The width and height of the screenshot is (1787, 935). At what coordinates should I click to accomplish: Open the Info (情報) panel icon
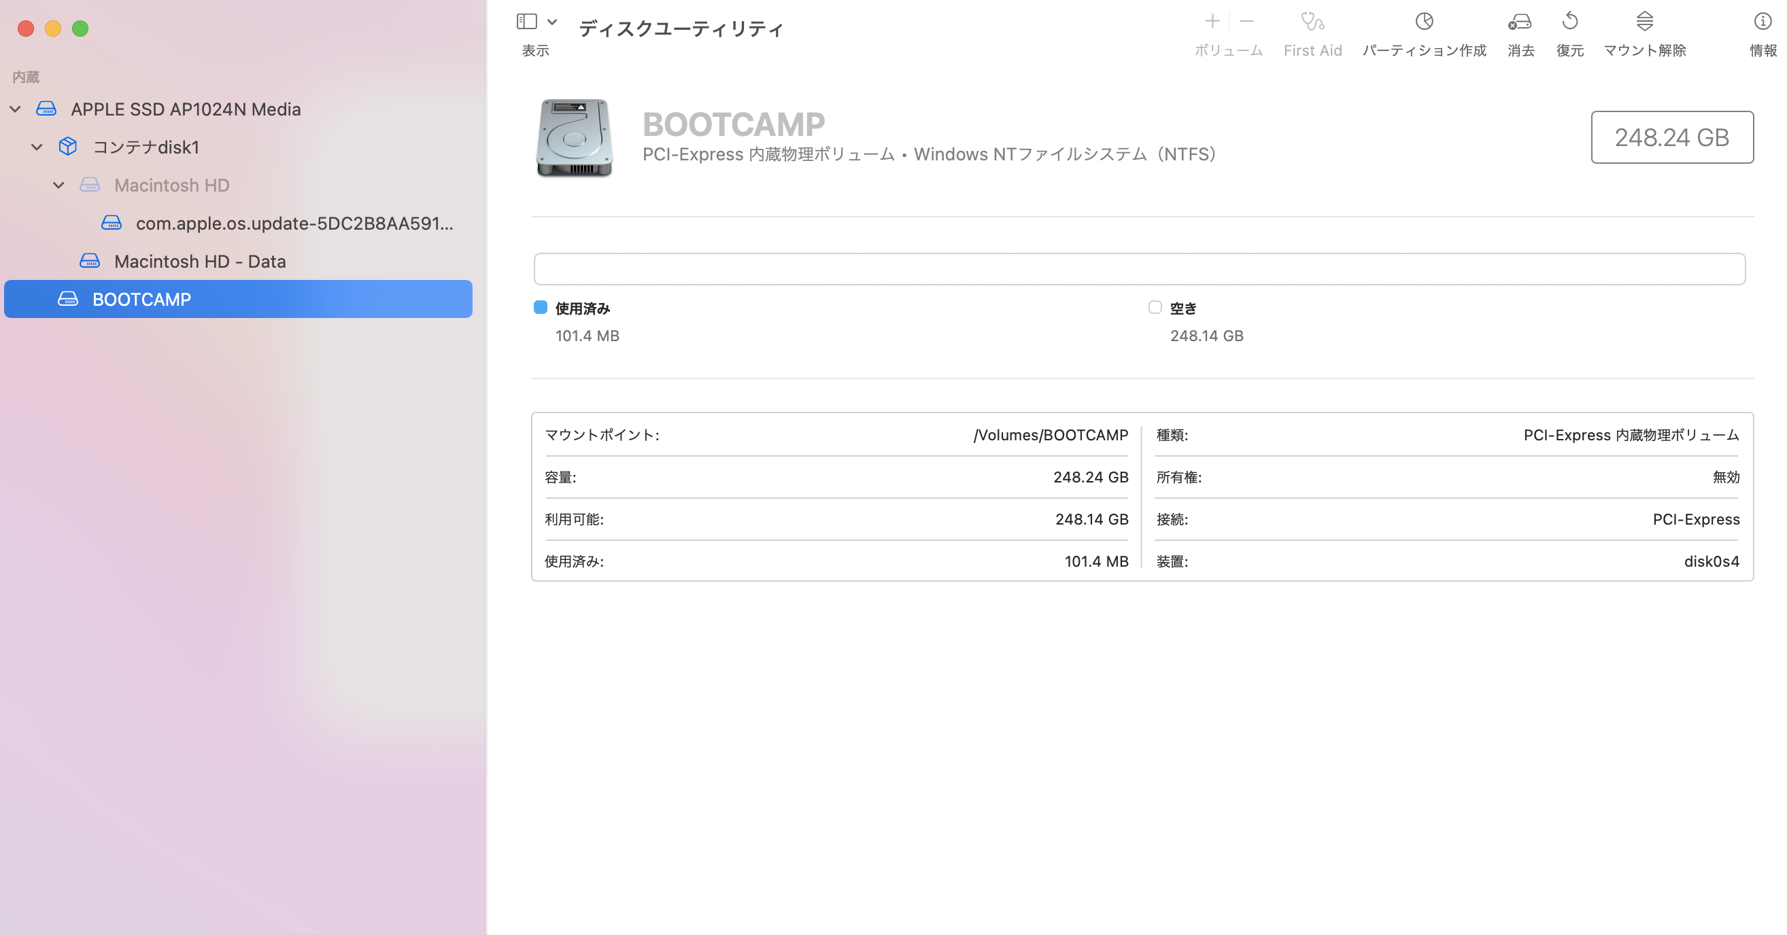point(1762,22)
